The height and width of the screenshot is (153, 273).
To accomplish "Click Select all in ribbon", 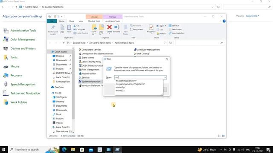I will (x=174, y=25).
